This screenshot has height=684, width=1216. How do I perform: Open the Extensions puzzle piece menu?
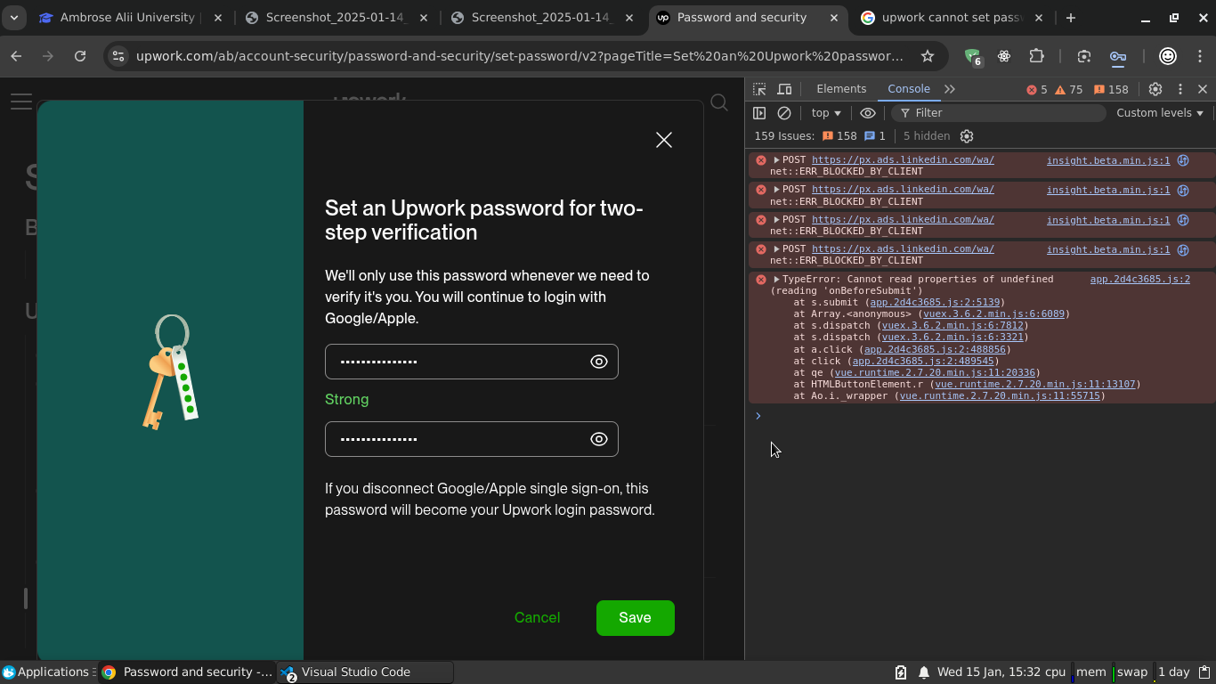(x=1036, y=56)
